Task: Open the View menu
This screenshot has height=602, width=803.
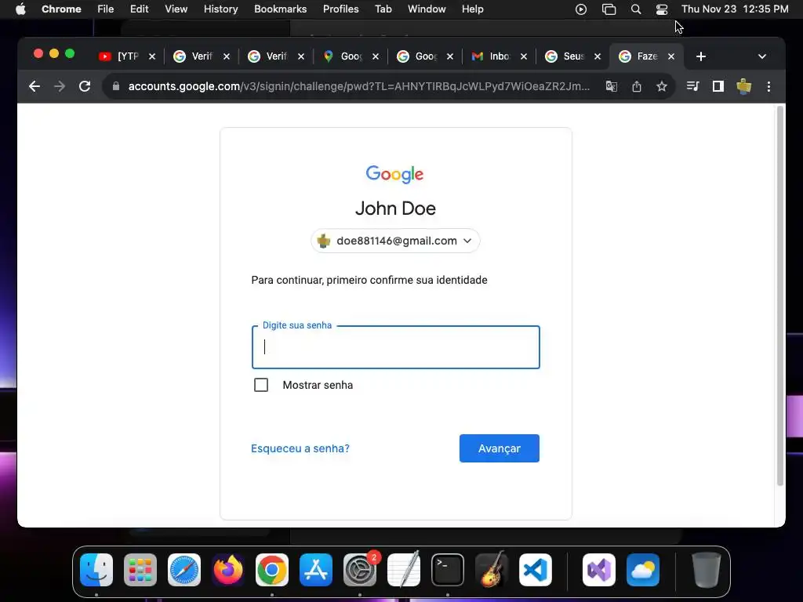Action: (x=176, y=9)
